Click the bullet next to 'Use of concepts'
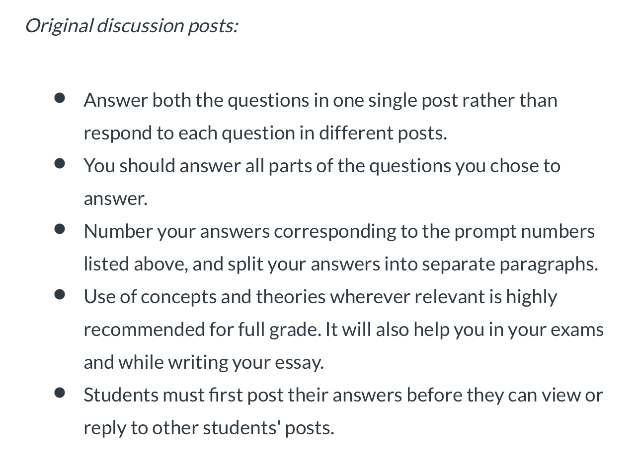Image resolution: width=638 pixels, height=468 pixels. (x=60, y=294)
